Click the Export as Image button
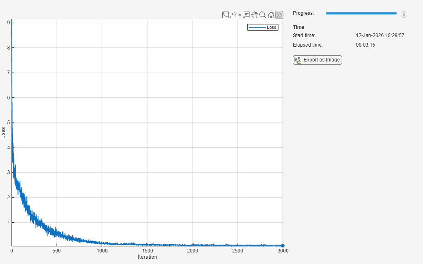This screenshot has width=423, height=264. pos(317,60)
